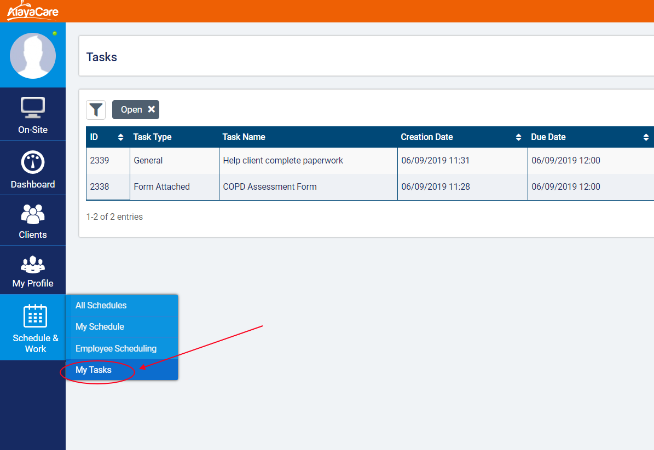Open the My Profile icon
Viewport: 654px width, 450px height.
[x=33, y=264]
